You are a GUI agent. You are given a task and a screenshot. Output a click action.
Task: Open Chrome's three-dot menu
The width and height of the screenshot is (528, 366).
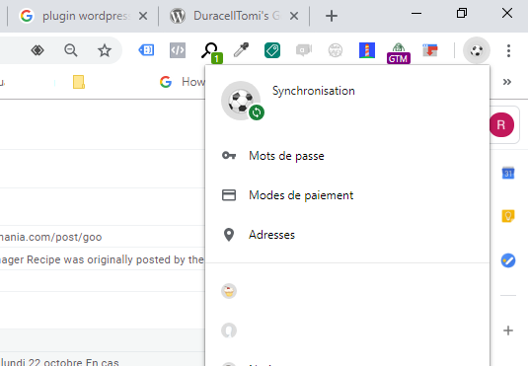pyautogui.click(x=508, y=50)
